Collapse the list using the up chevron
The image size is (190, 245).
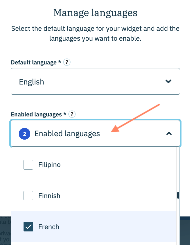[x=169, y=133]
